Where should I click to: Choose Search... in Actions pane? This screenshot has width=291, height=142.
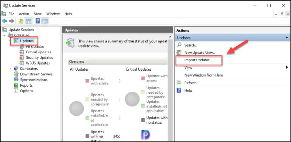coord(191,45)
